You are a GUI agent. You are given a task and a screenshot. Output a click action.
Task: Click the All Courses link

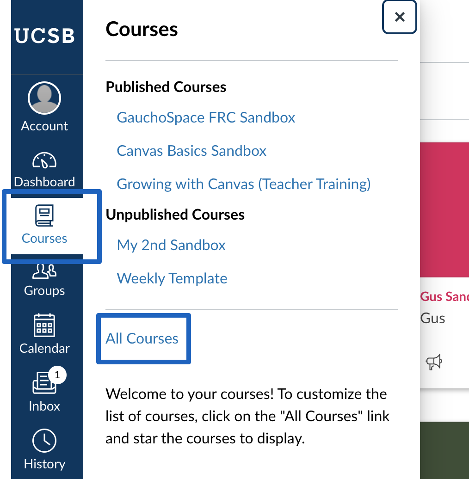point(142,338)
